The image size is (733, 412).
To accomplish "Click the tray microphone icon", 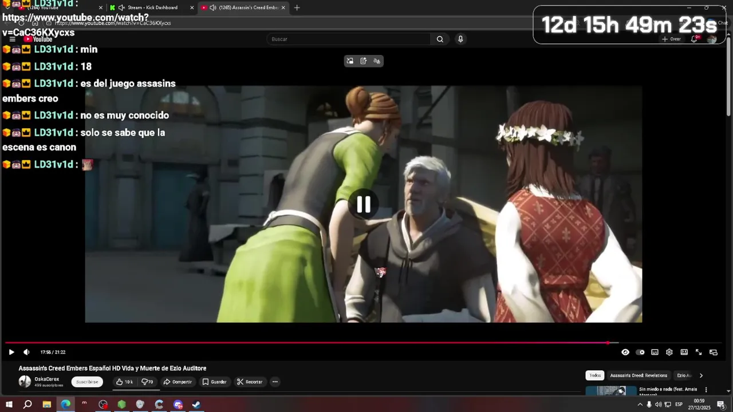I will tap(649, 405).
